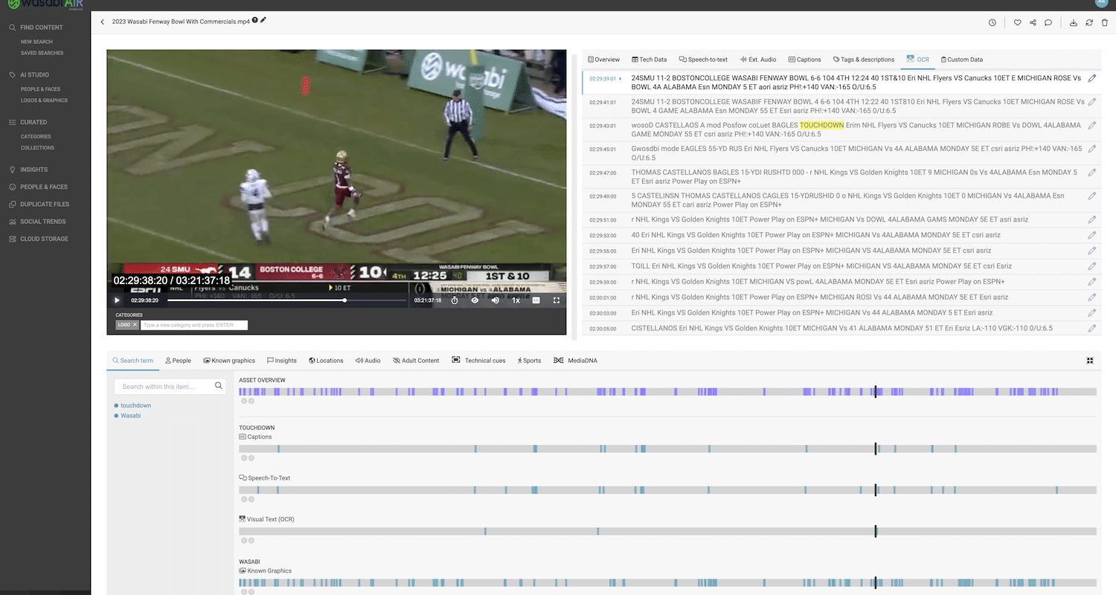Viewport: 1116px width, 595px height.
Task: Switch to the People timeline tab
Action: point(179,361)
